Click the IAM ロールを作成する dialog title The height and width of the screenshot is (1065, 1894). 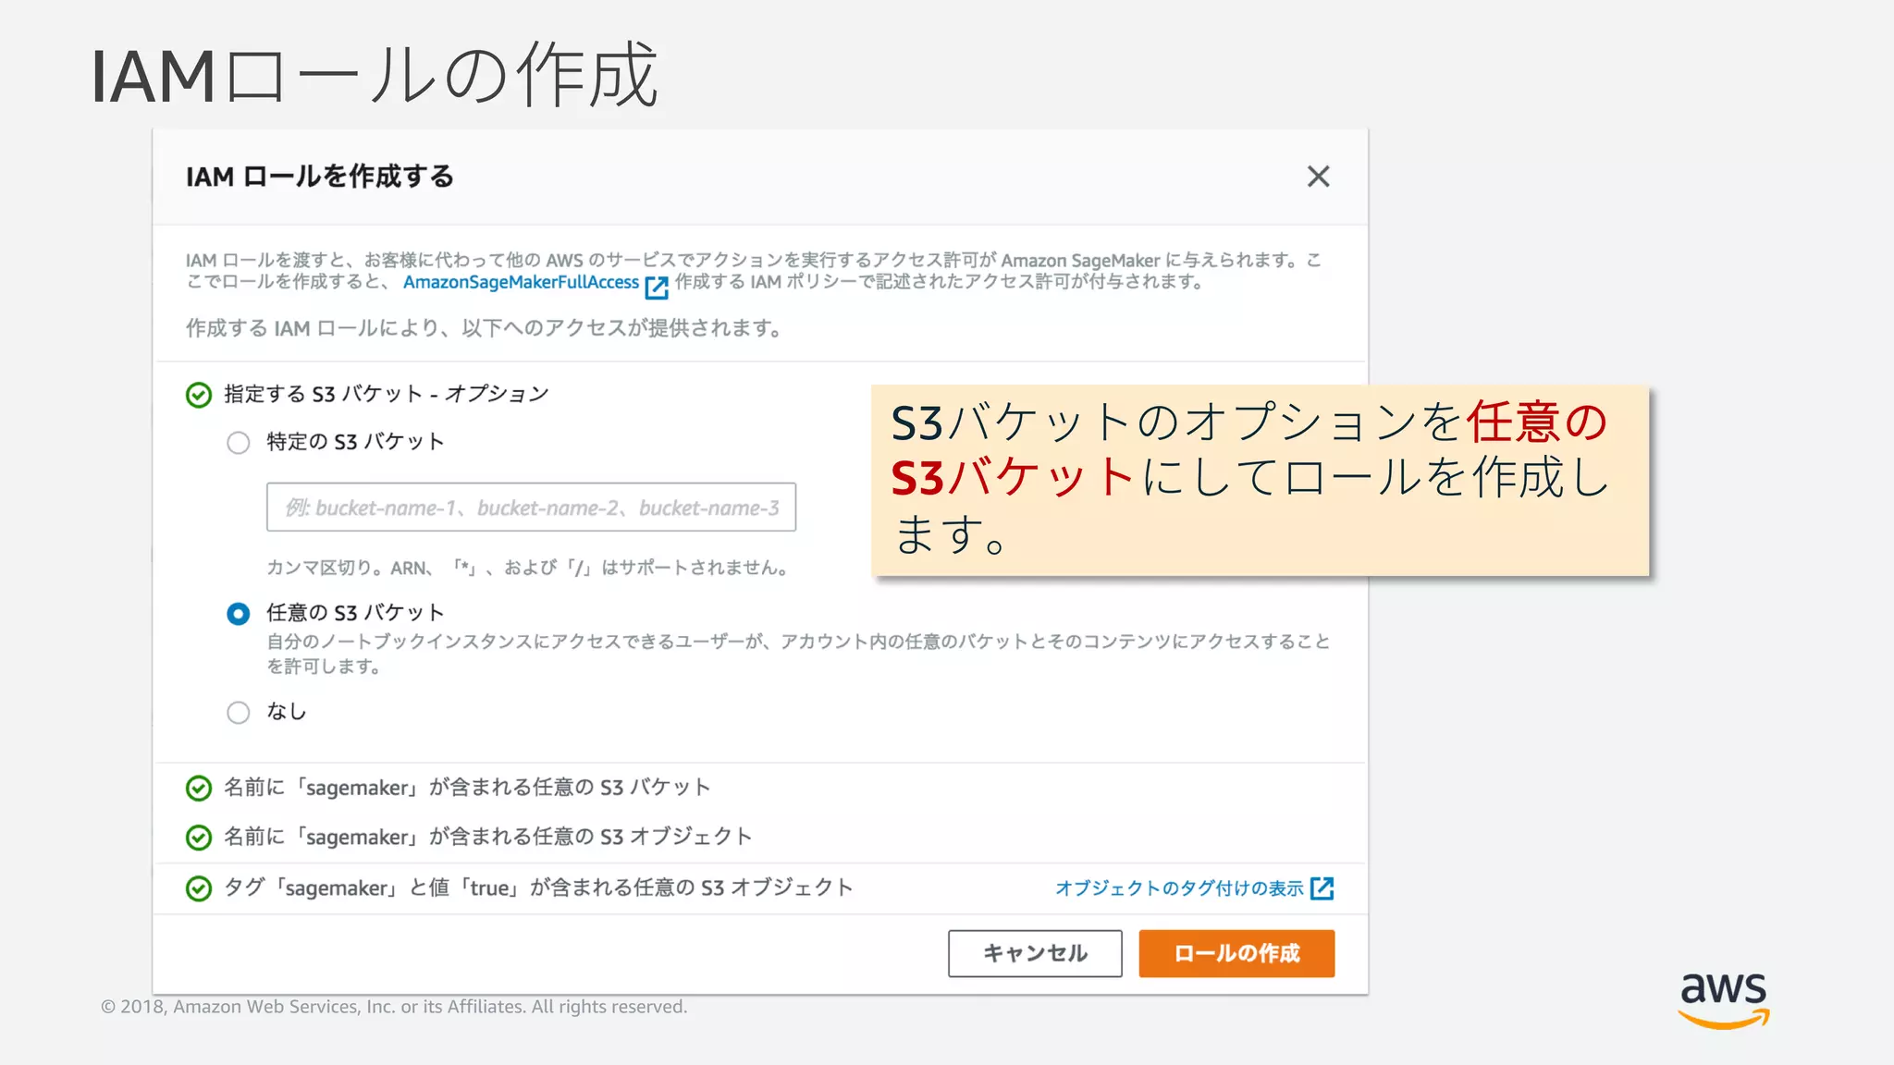pos(320,177)
